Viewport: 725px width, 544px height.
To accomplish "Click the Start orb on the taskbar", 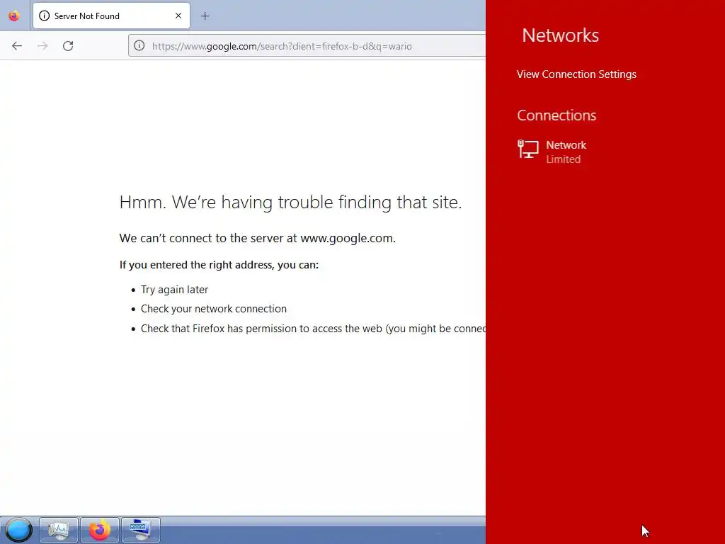I will tap(18, 530).
